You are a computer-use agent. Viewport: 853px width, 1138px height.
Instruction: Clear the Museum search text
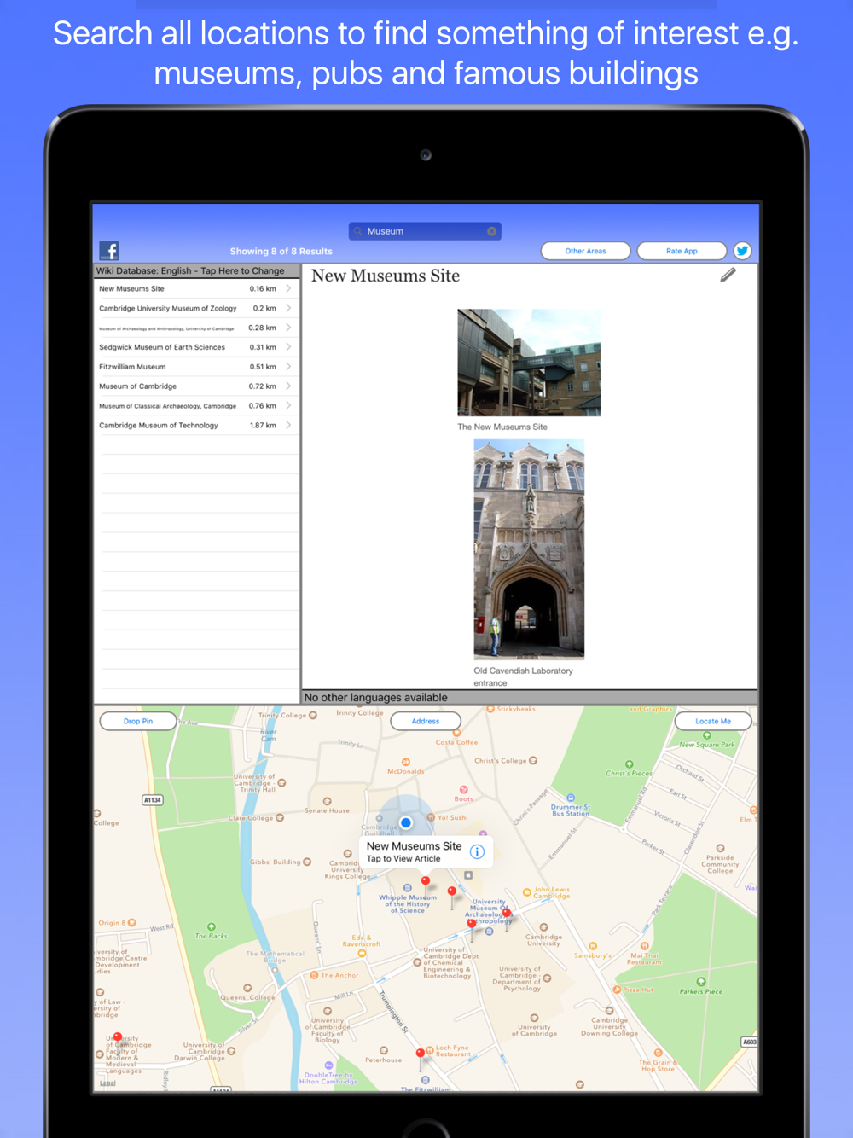(x=491, y=231)
